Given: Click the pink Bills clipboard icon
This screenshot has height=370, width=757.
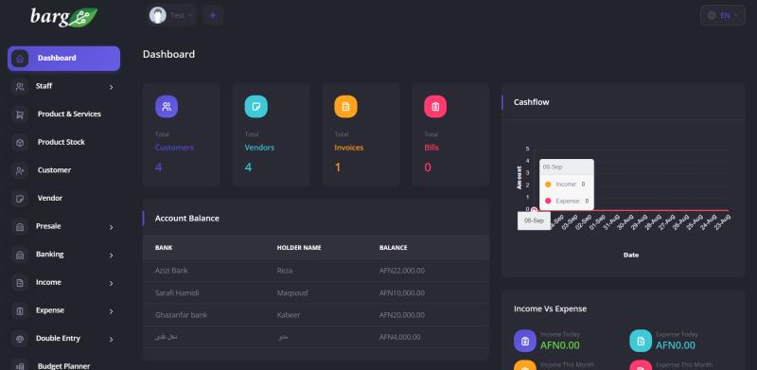Looking at the screenshot, I should [435, 107].
